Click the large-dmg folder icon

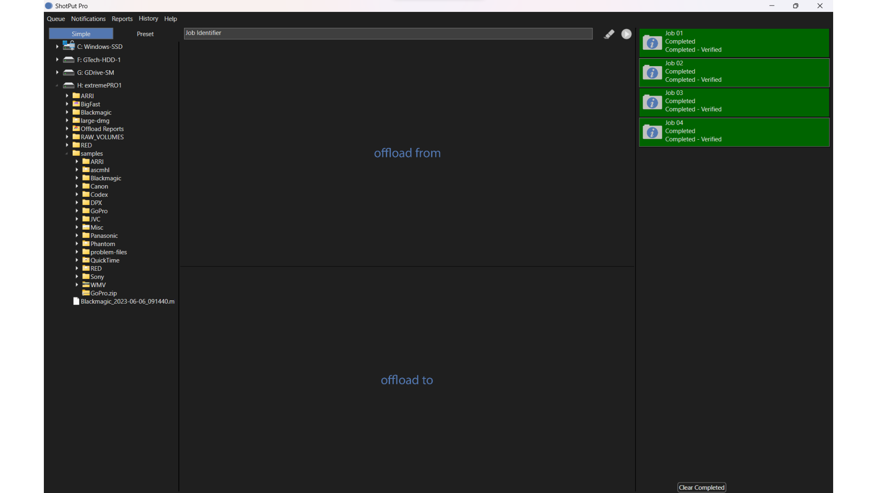(76, 121)
